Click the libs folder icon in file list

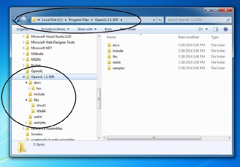point(109,56)
